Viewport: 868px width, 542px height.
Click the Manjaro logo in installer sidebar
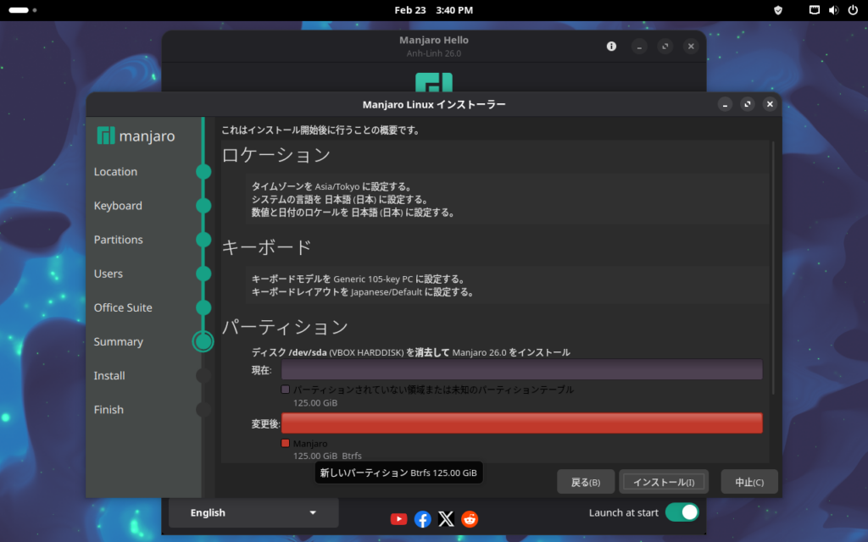pos(136,135)
